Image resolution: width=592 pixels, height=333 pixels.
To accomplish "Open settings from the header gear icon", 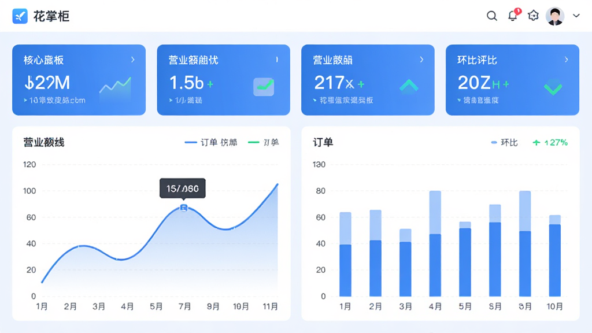I will 533,16.
